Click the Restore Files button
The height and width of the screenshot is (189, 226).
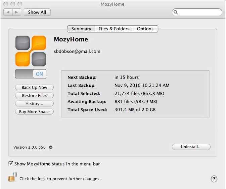(x=34, y=95)
